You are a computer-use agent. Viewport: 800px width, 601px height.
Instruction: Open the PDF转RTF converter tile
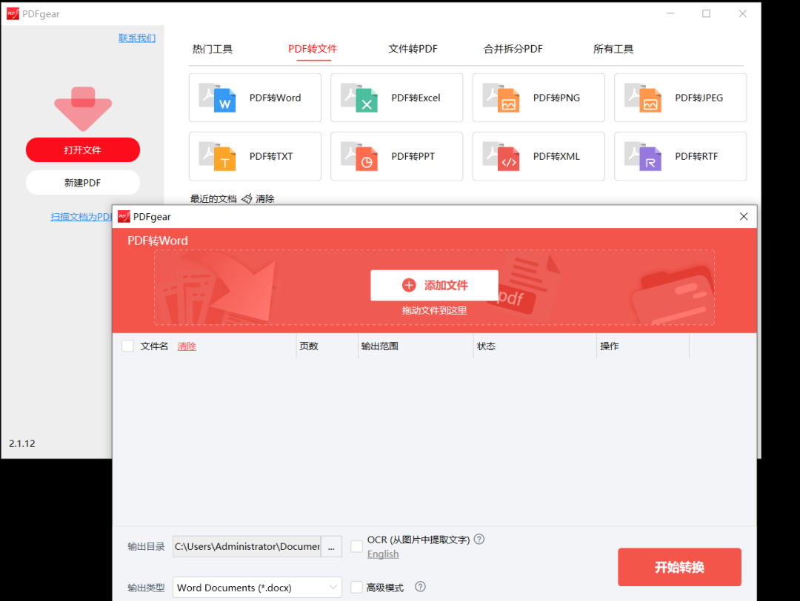tap(680, 156)
